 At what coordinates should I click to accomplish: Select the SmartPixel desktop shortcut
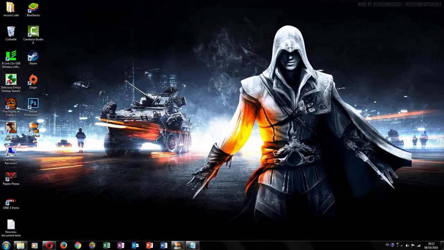pos(33,130)
